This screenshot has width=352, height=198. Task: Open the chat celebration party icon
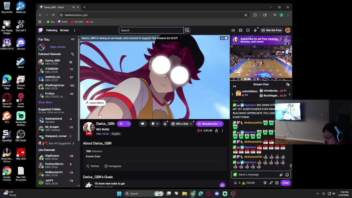tap(281, 175)
